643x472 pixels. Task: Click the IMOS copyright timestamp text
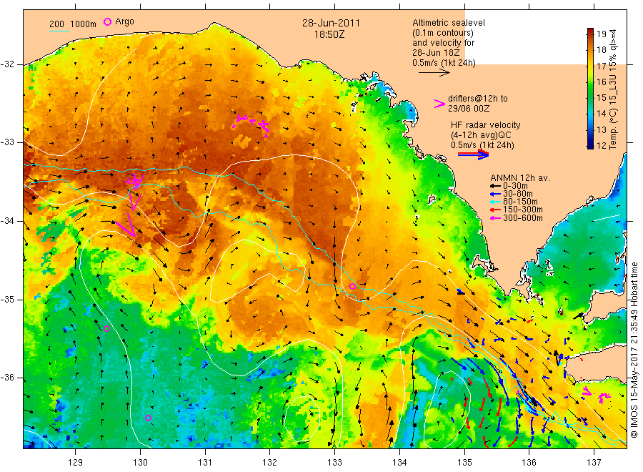(x=634, y=350)
